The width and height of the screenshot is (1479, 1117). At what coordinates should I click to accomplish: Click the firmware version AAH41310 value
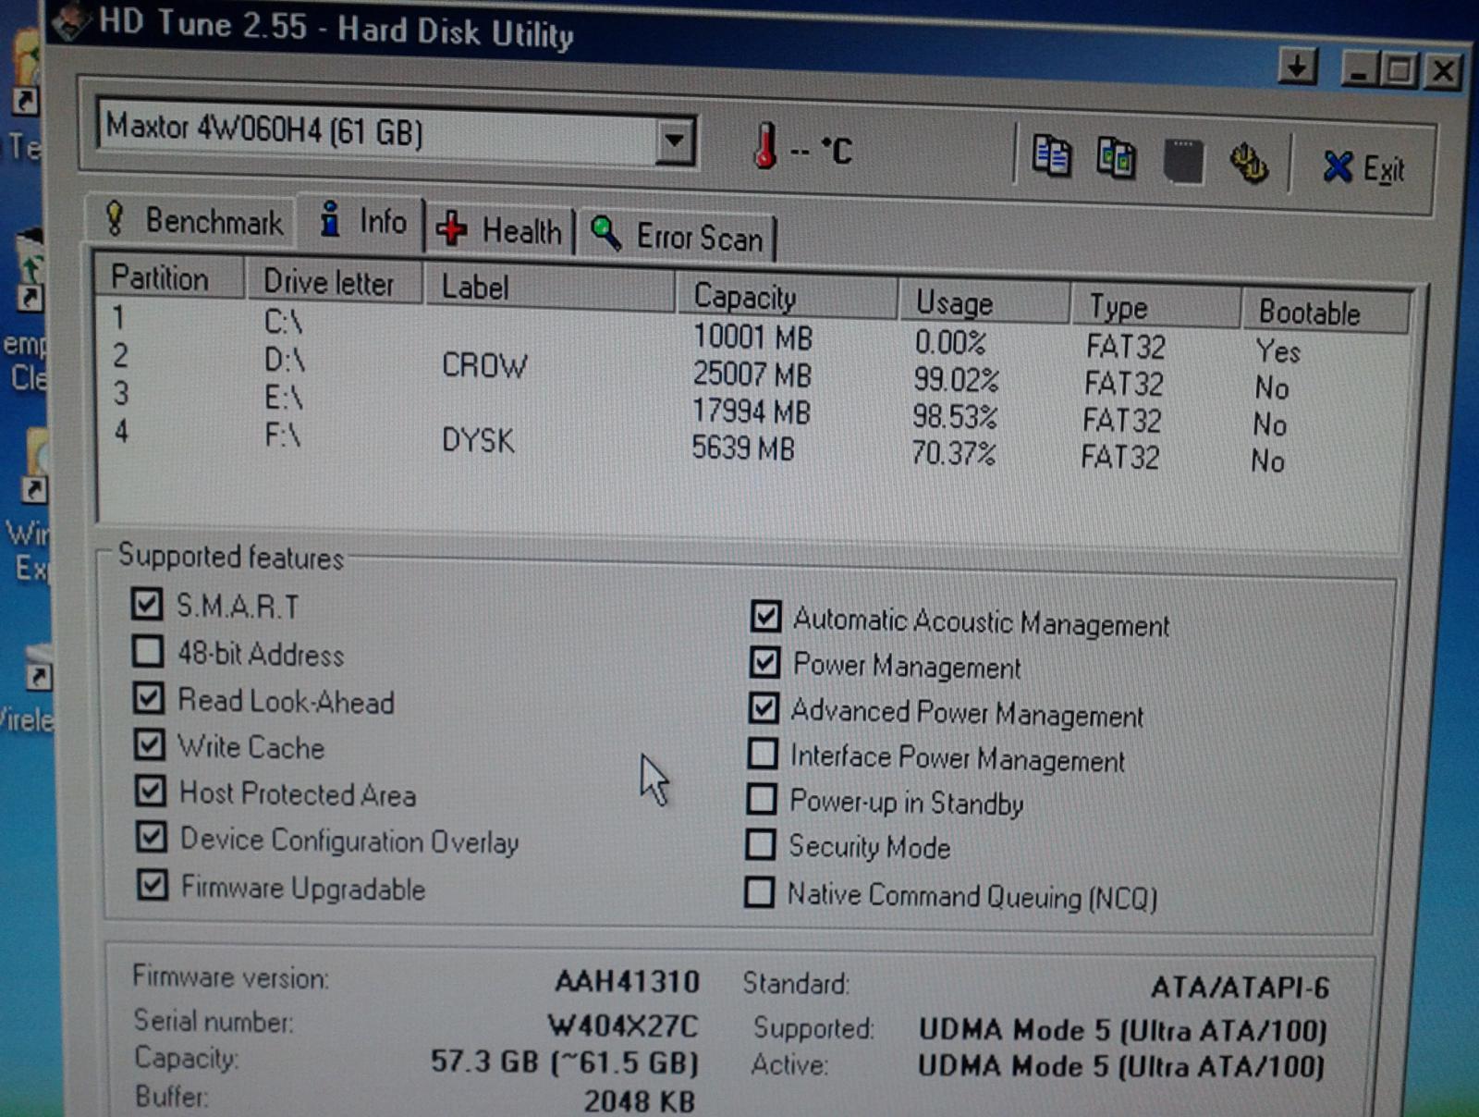(x=627, y=981)
